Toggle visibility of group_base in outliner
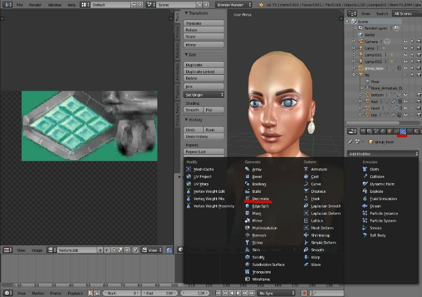The height and width of the screenshot is (297, 422). point(405,68)
